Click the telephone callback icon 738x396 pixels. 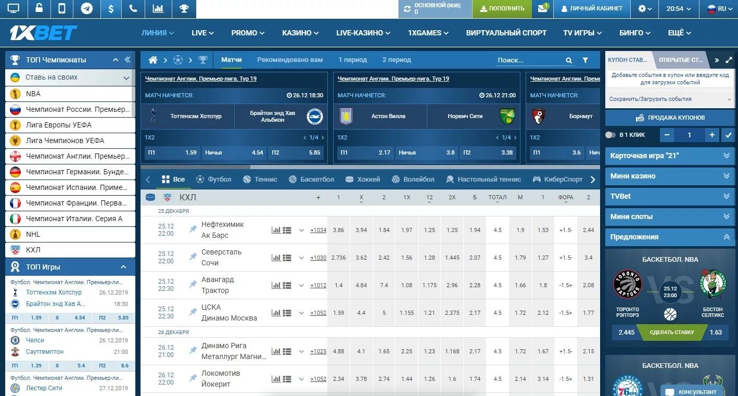click(133, 8)
